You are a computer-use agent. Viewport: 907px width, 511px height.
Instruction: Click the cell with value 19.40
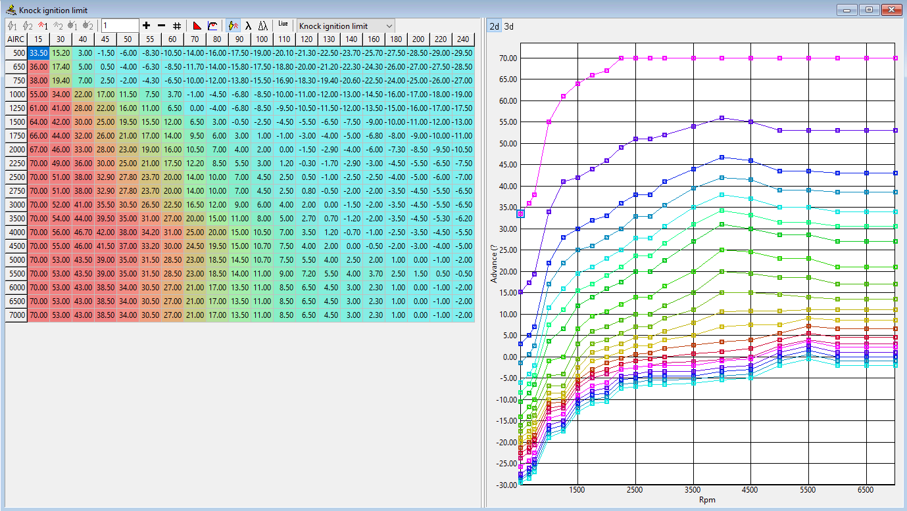[61, 80]
